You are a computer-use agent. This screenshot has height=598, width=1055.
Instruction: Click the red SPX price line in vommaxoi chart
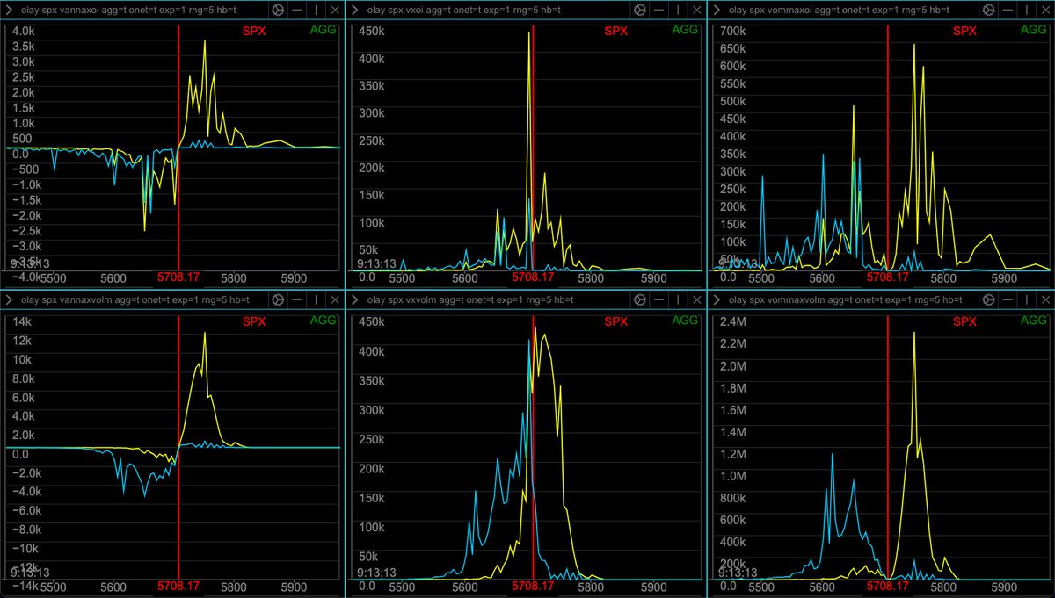click(x=888, y=148)
